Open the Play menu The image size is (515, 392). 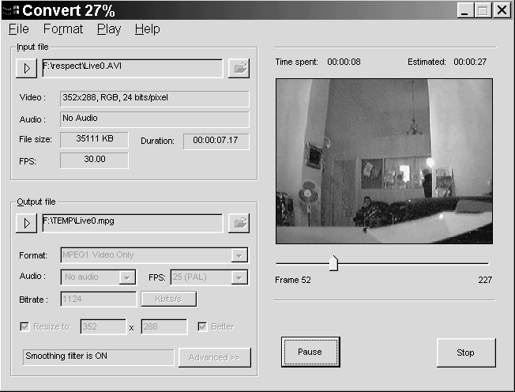(109, 29)
